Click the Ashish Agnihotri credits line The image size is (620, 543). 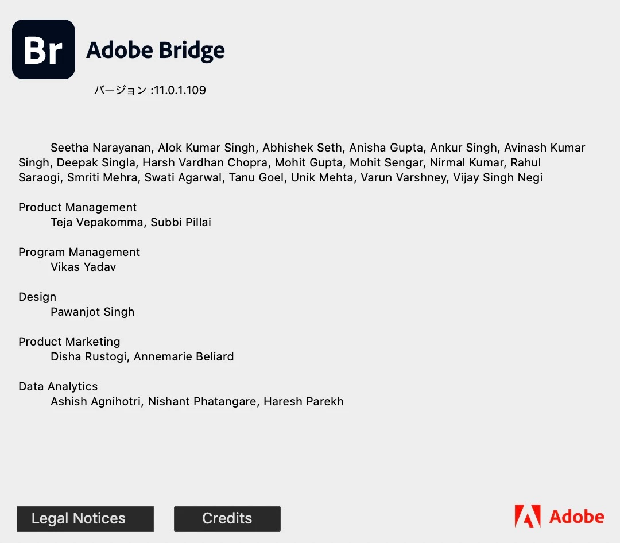(x=197, y=401)
